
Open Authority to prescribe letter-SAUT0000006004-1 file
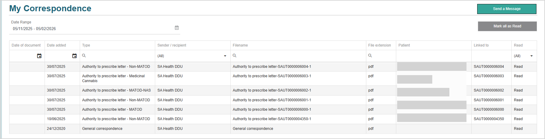tap(272, 67)
